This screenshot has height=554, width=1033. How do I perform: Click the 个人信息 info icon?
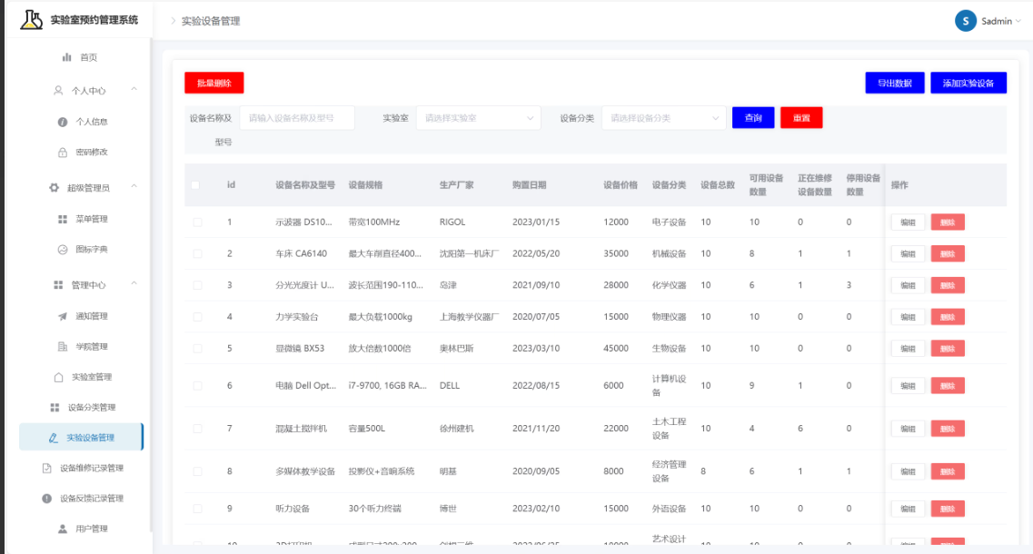[63, 122]
